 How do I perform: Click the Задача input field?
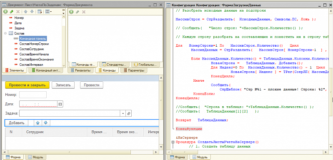point(70,113)
